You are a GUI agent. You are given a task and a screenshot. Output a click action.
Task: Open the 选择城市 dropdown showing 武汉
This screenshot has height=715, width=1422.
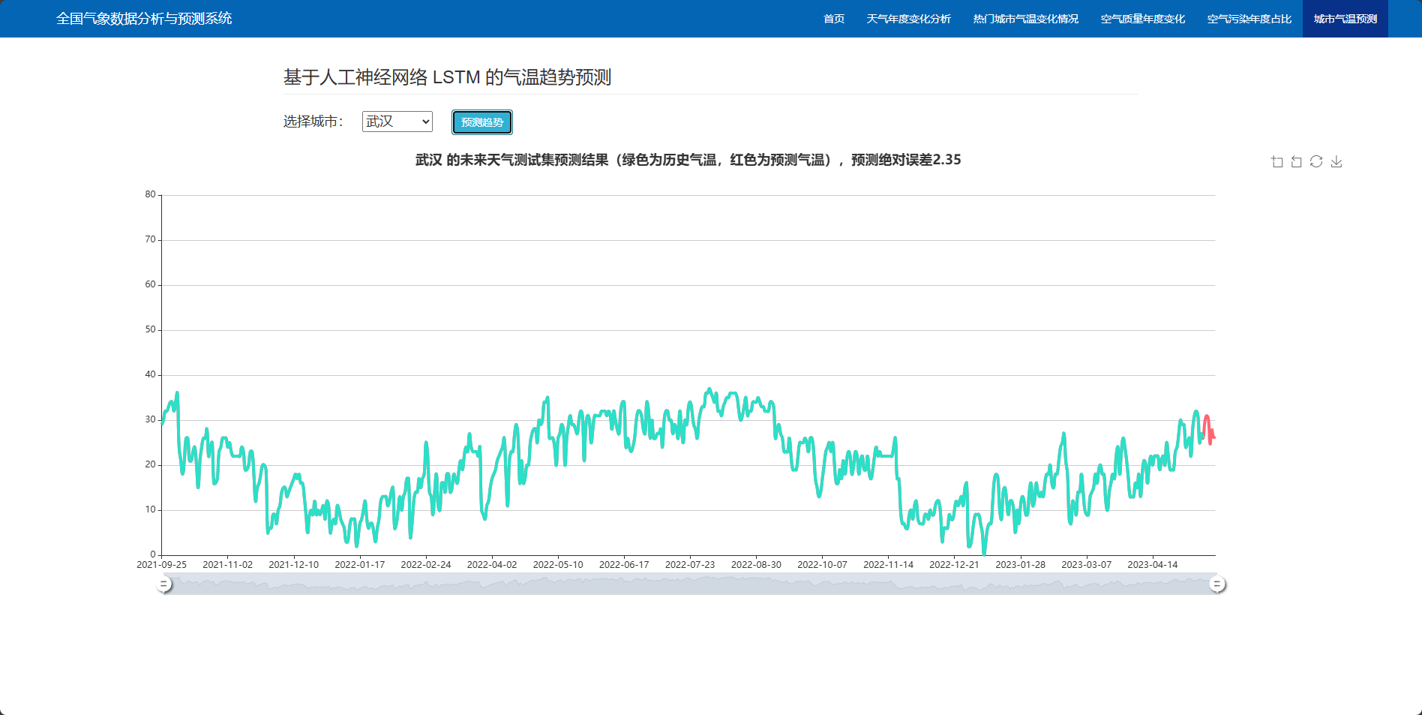click(397, 122)
